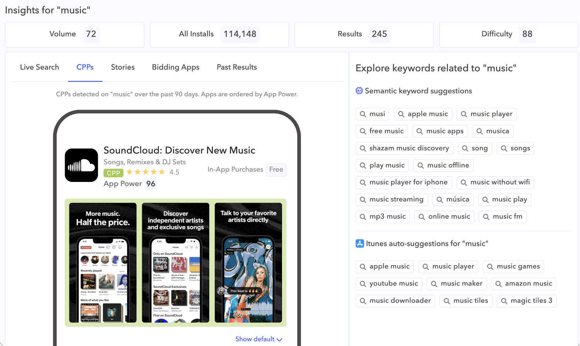Click the search icon on "music downloader" suggestion

[364, 301]
